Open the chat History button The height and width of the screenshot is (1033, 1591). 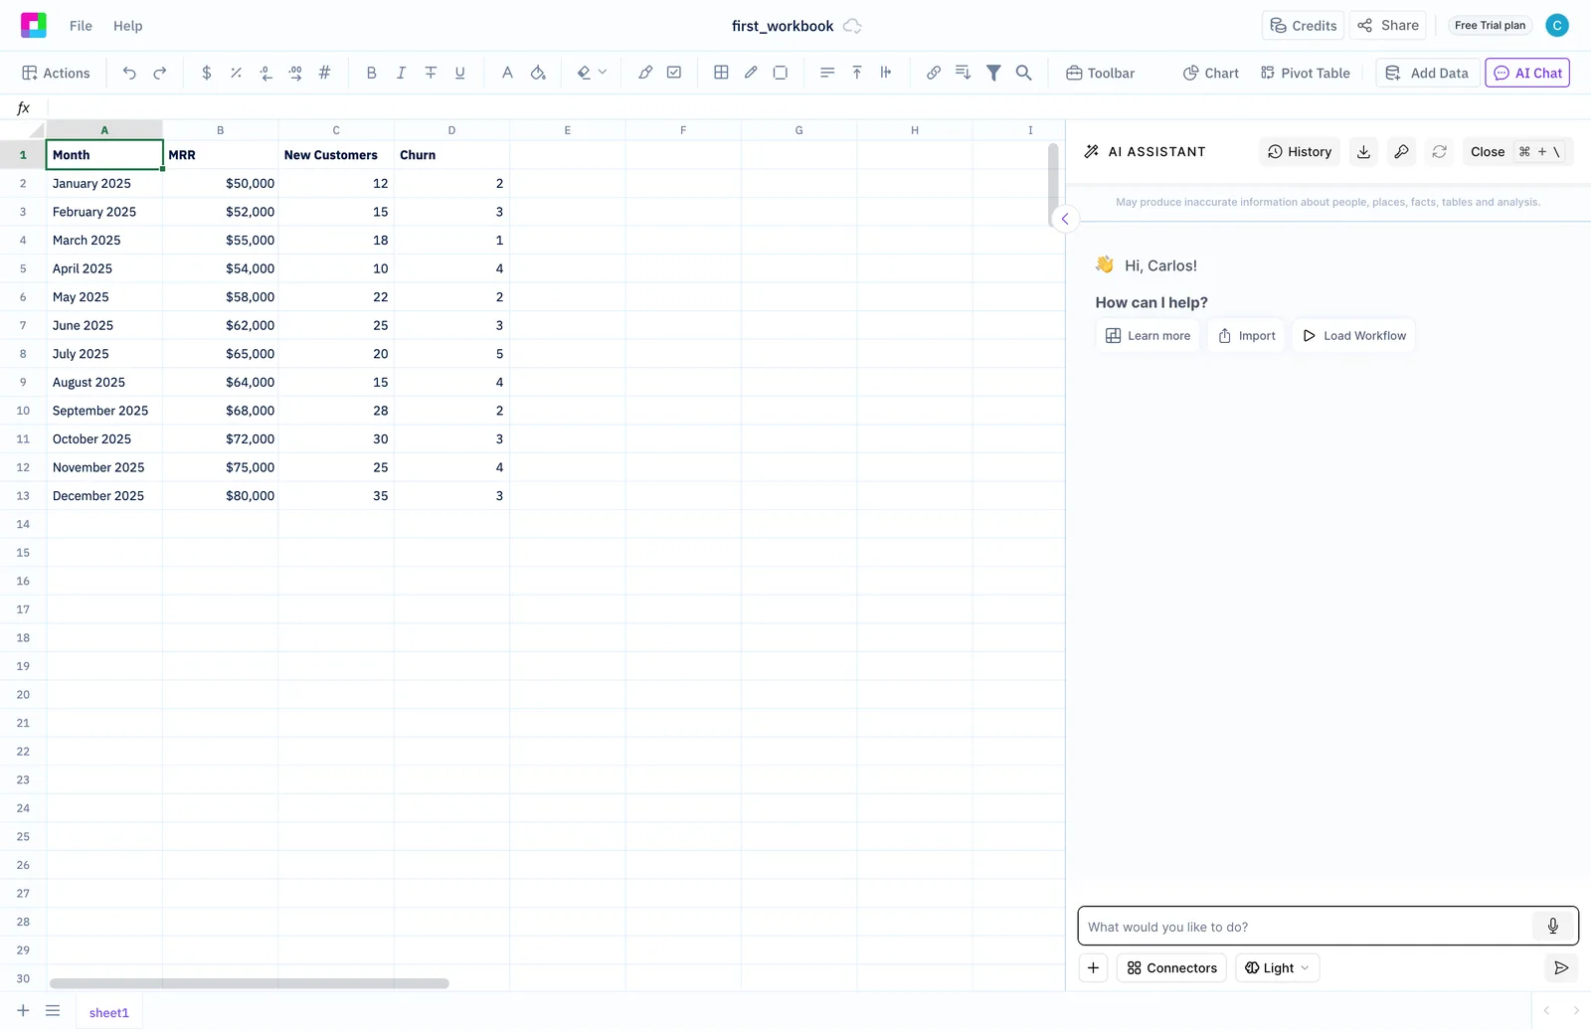coord(1300,151)
